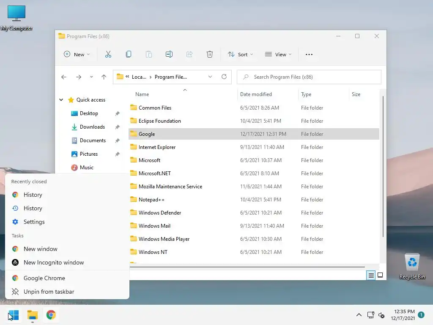Screen dimensions: 433x325
Task: Collapse the Quick access tree node
Action: 61,100
